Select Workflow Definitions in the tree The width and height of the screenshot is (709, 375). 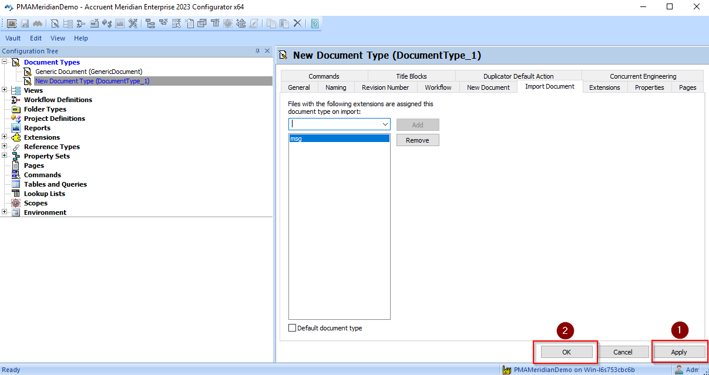coord(58,100)
